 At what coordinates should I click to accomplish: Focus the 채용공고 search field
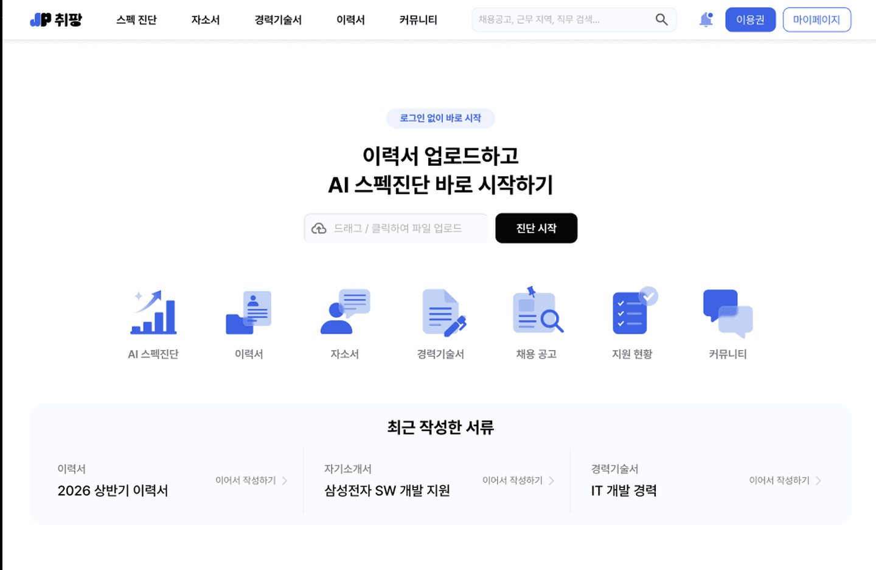tap(574, 19)
